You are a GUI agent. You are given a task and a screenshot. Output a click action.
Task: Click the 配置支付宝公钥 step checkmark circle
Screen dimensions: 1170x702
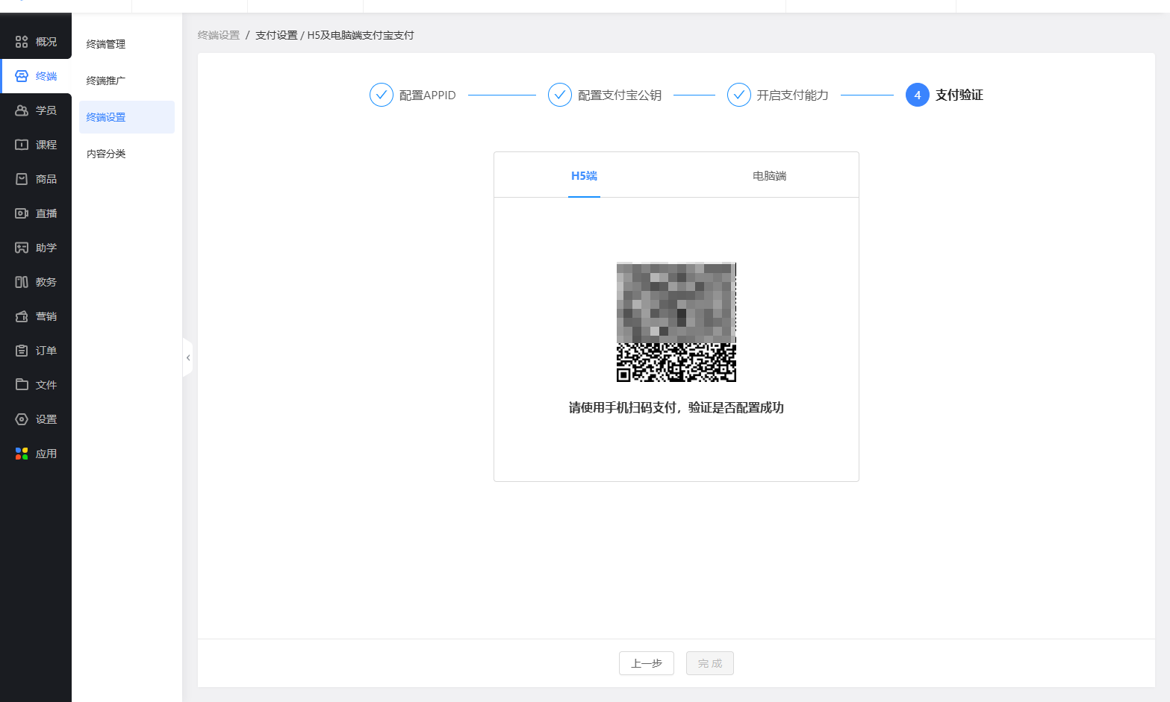pyautogui.click(x=560, y=95)
